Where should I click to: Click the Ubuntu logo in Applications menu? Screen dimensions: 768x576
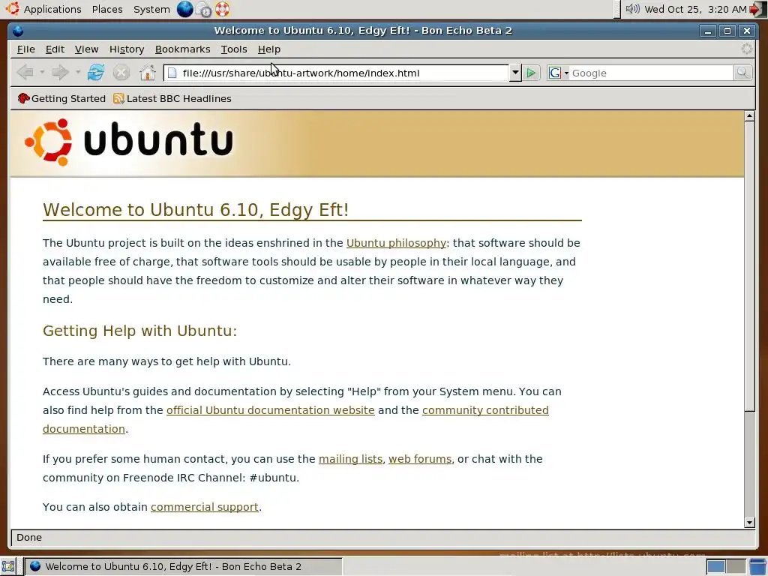(x=13, y=8)
